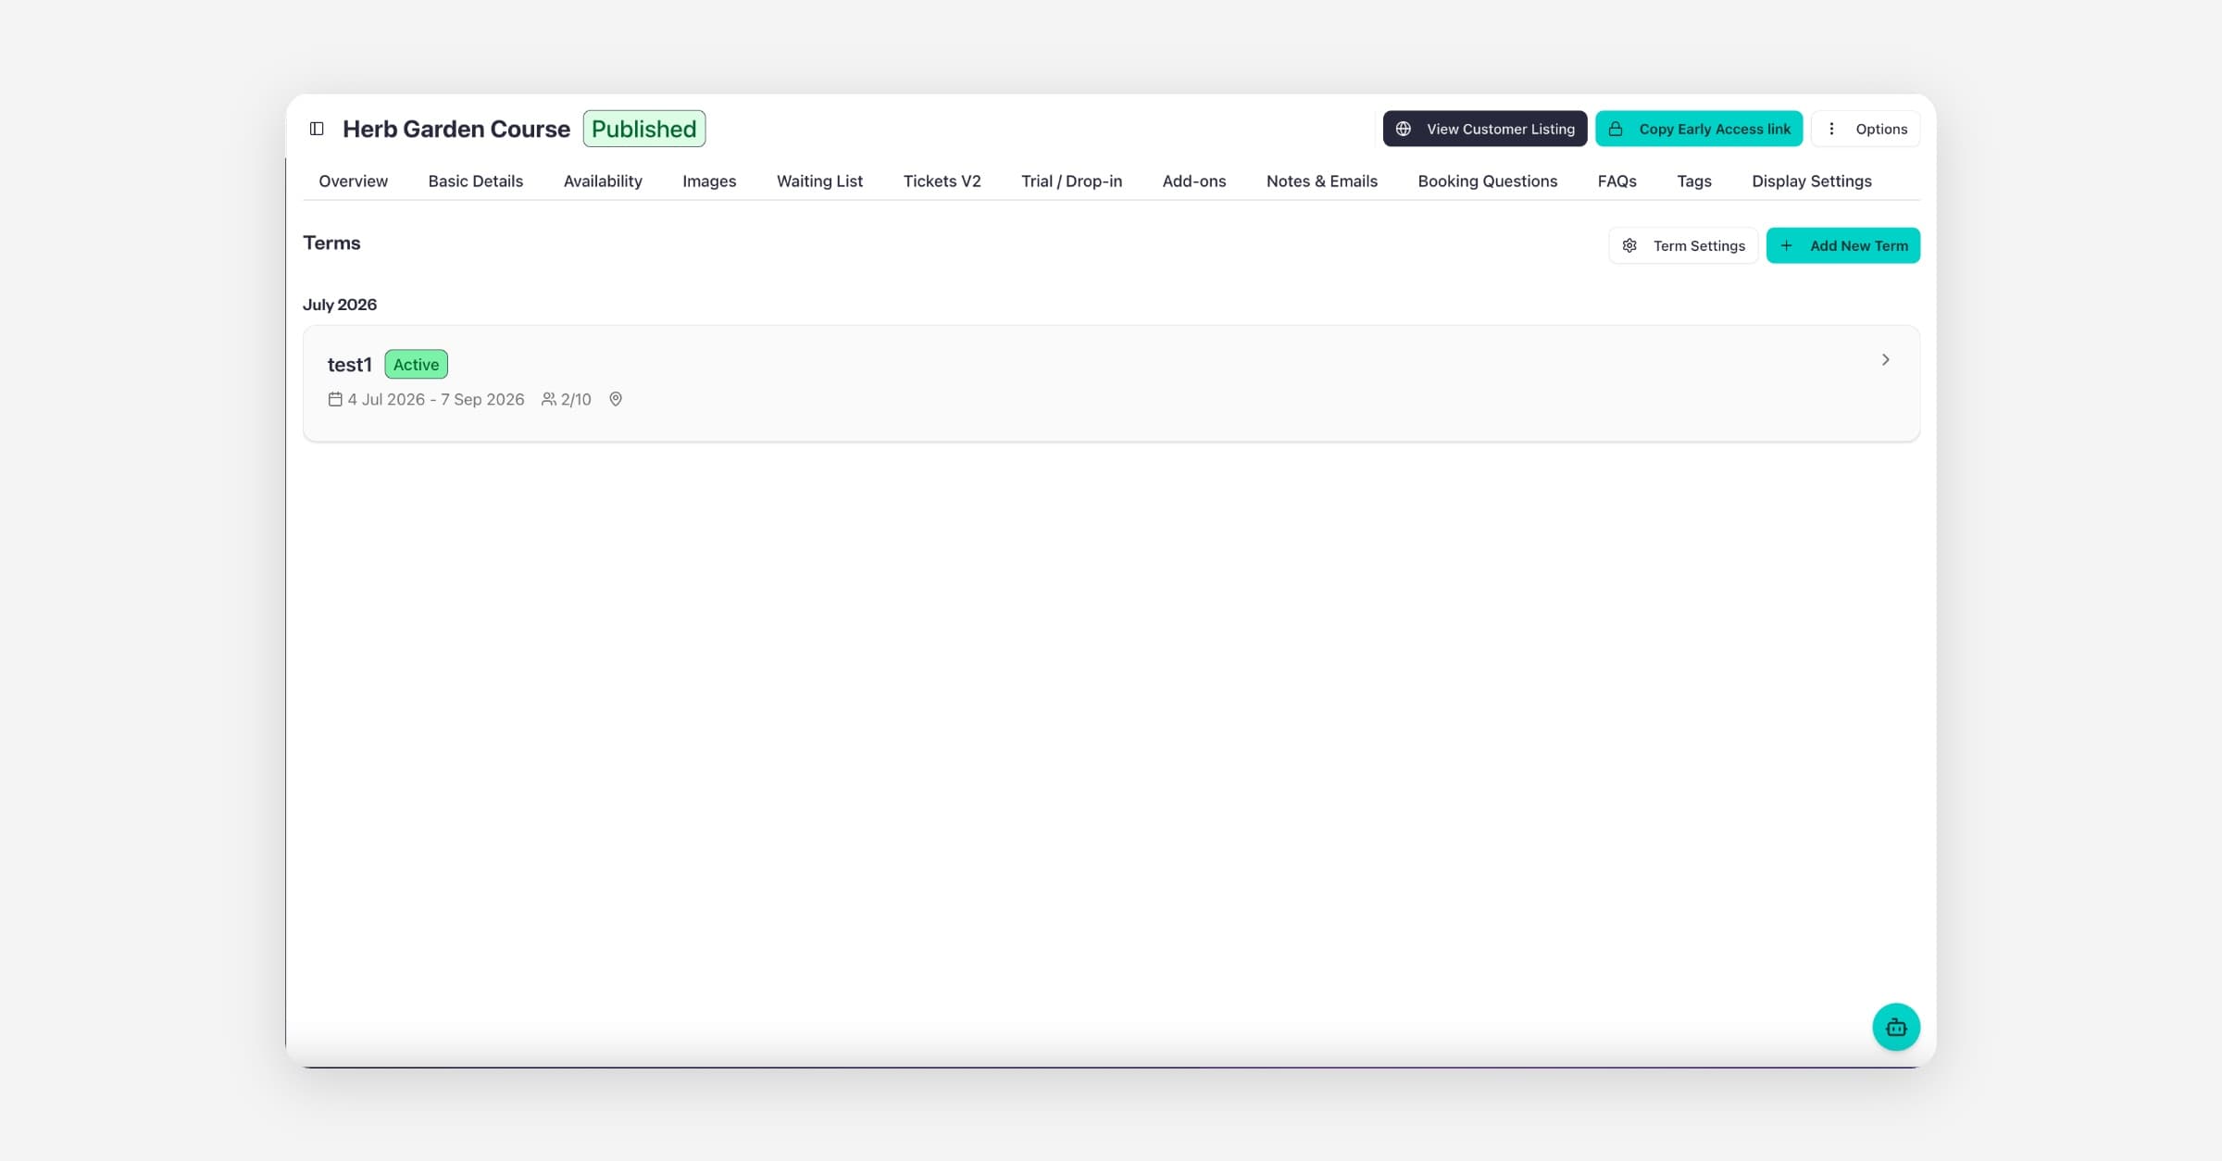Go to Notes & Emails tab
The height and width of the screenshot is (1161, 2222).
click(x=1321, y=181)
